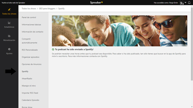This screenshot has height=108, width=193.
Task: Click the scrollbar down arrow
Action: (x=192, y=107)
